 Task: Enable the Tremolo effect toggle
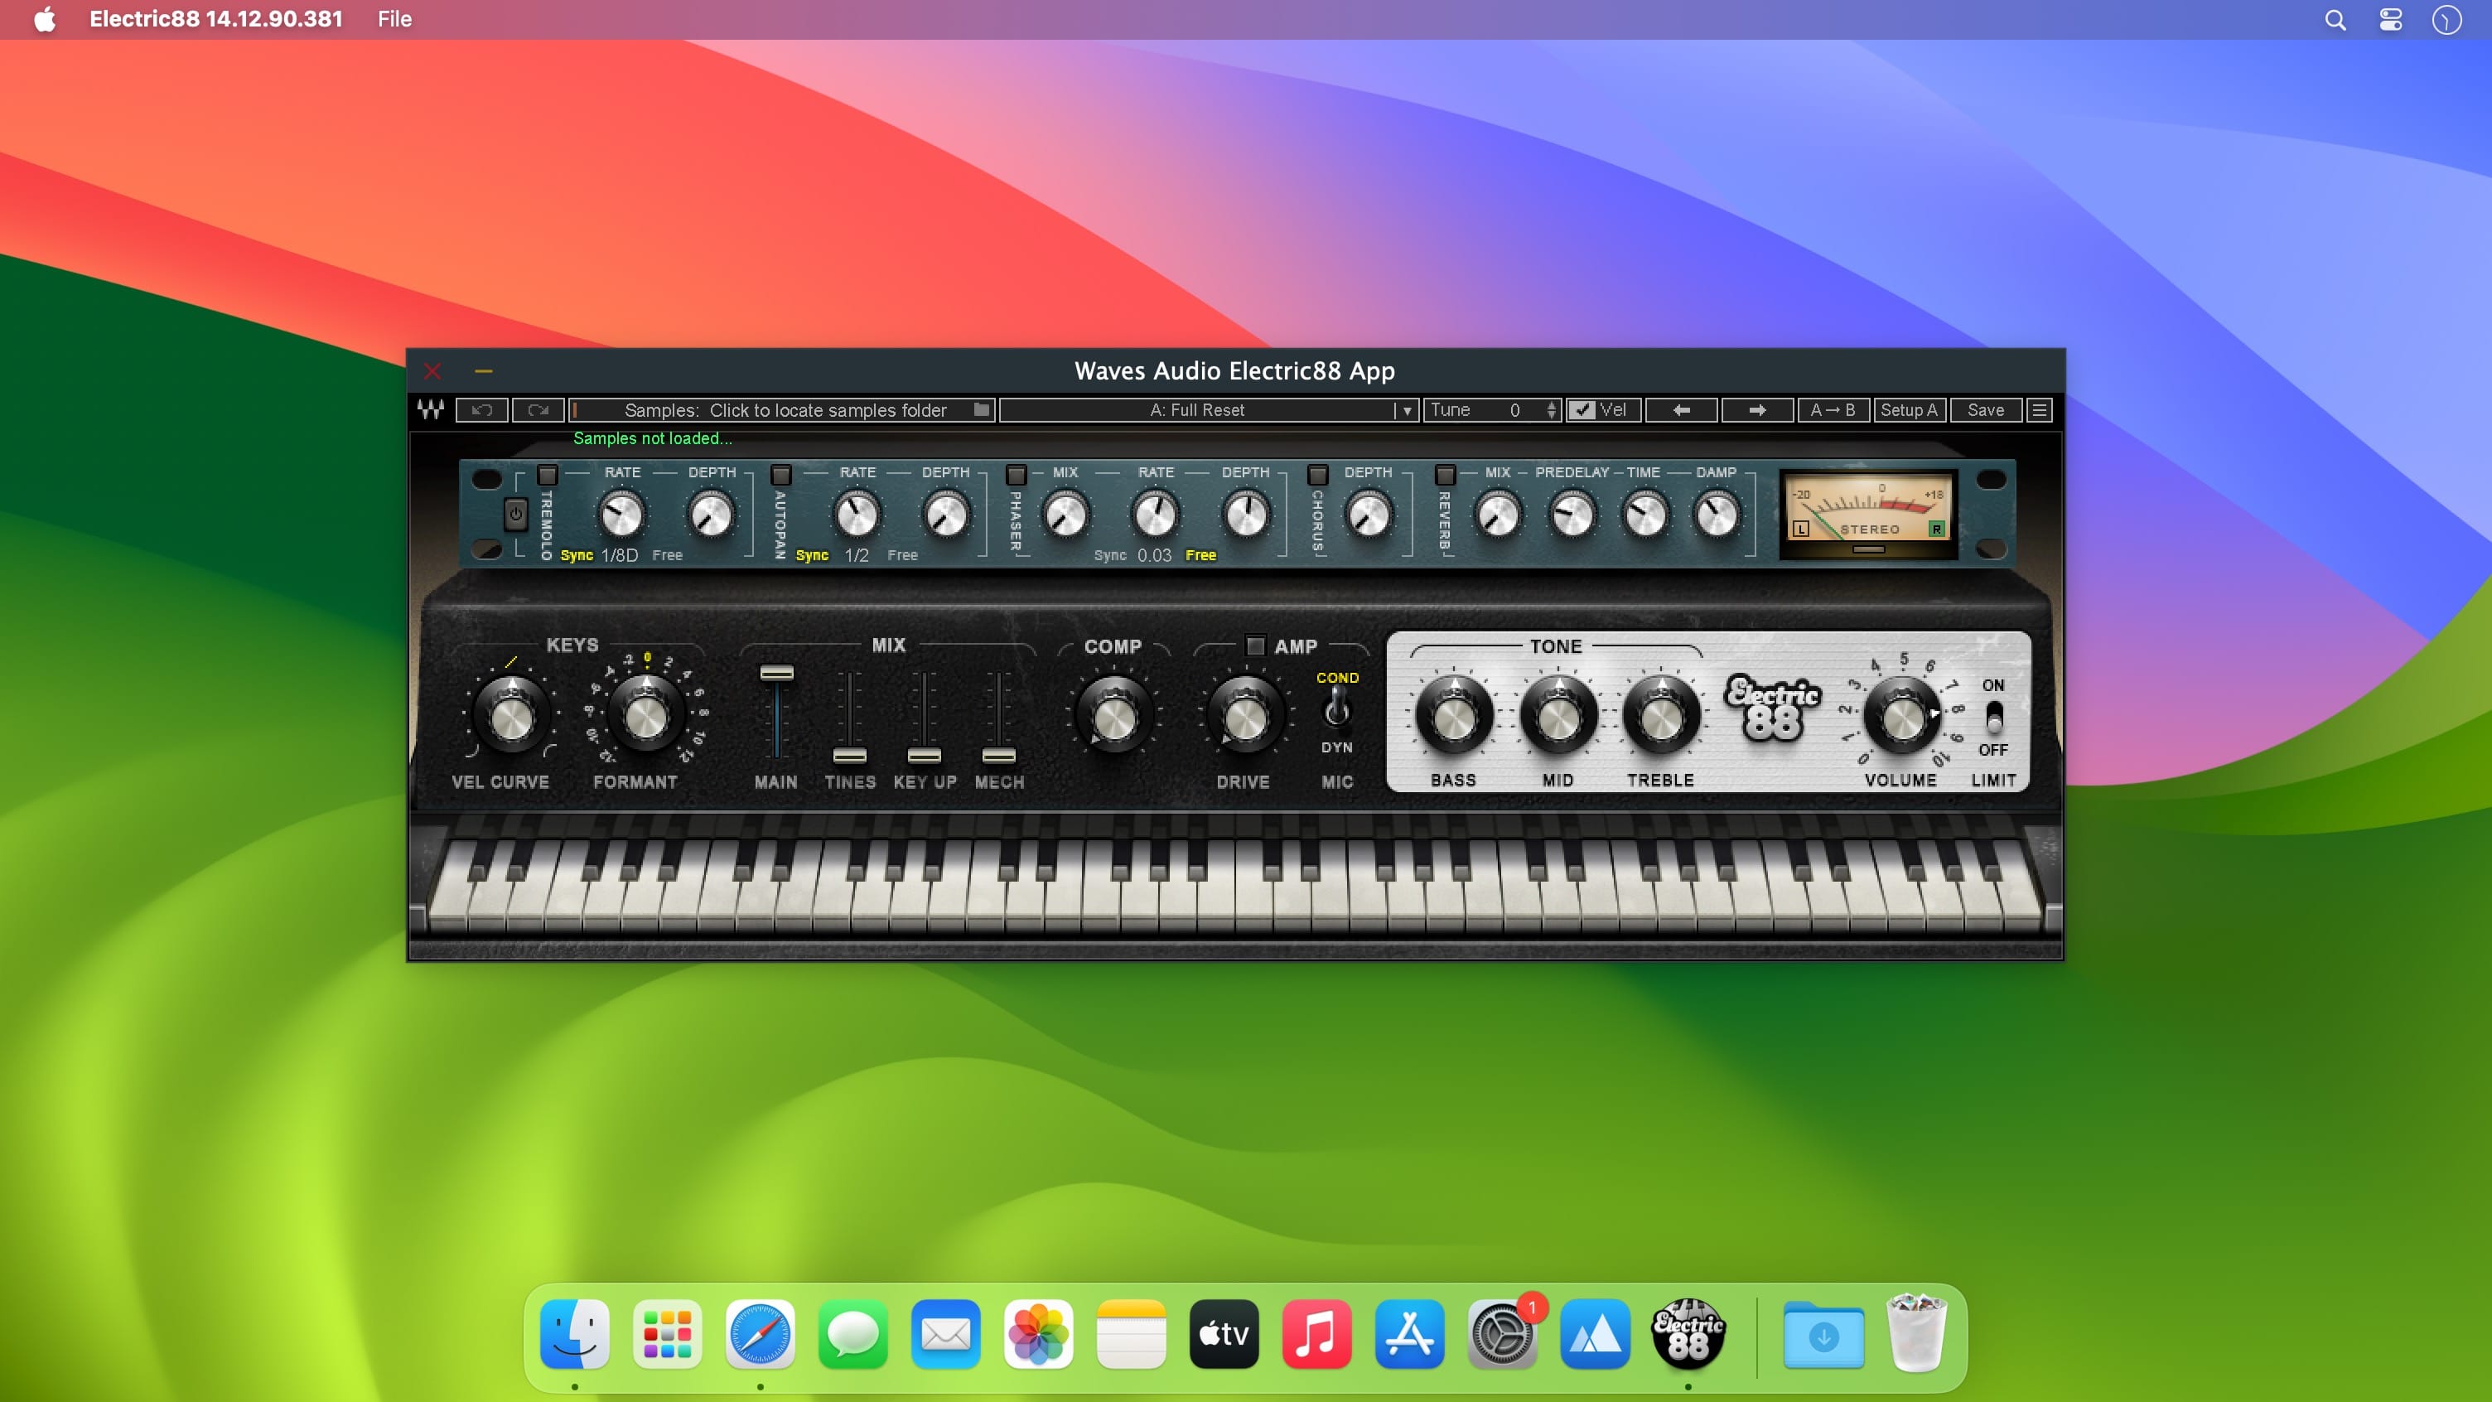point(548,474)
